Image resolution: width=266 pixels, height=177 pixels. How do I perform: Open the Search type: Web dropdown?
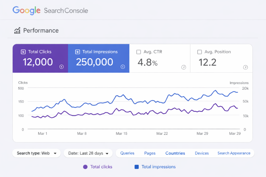pos(36,153)
